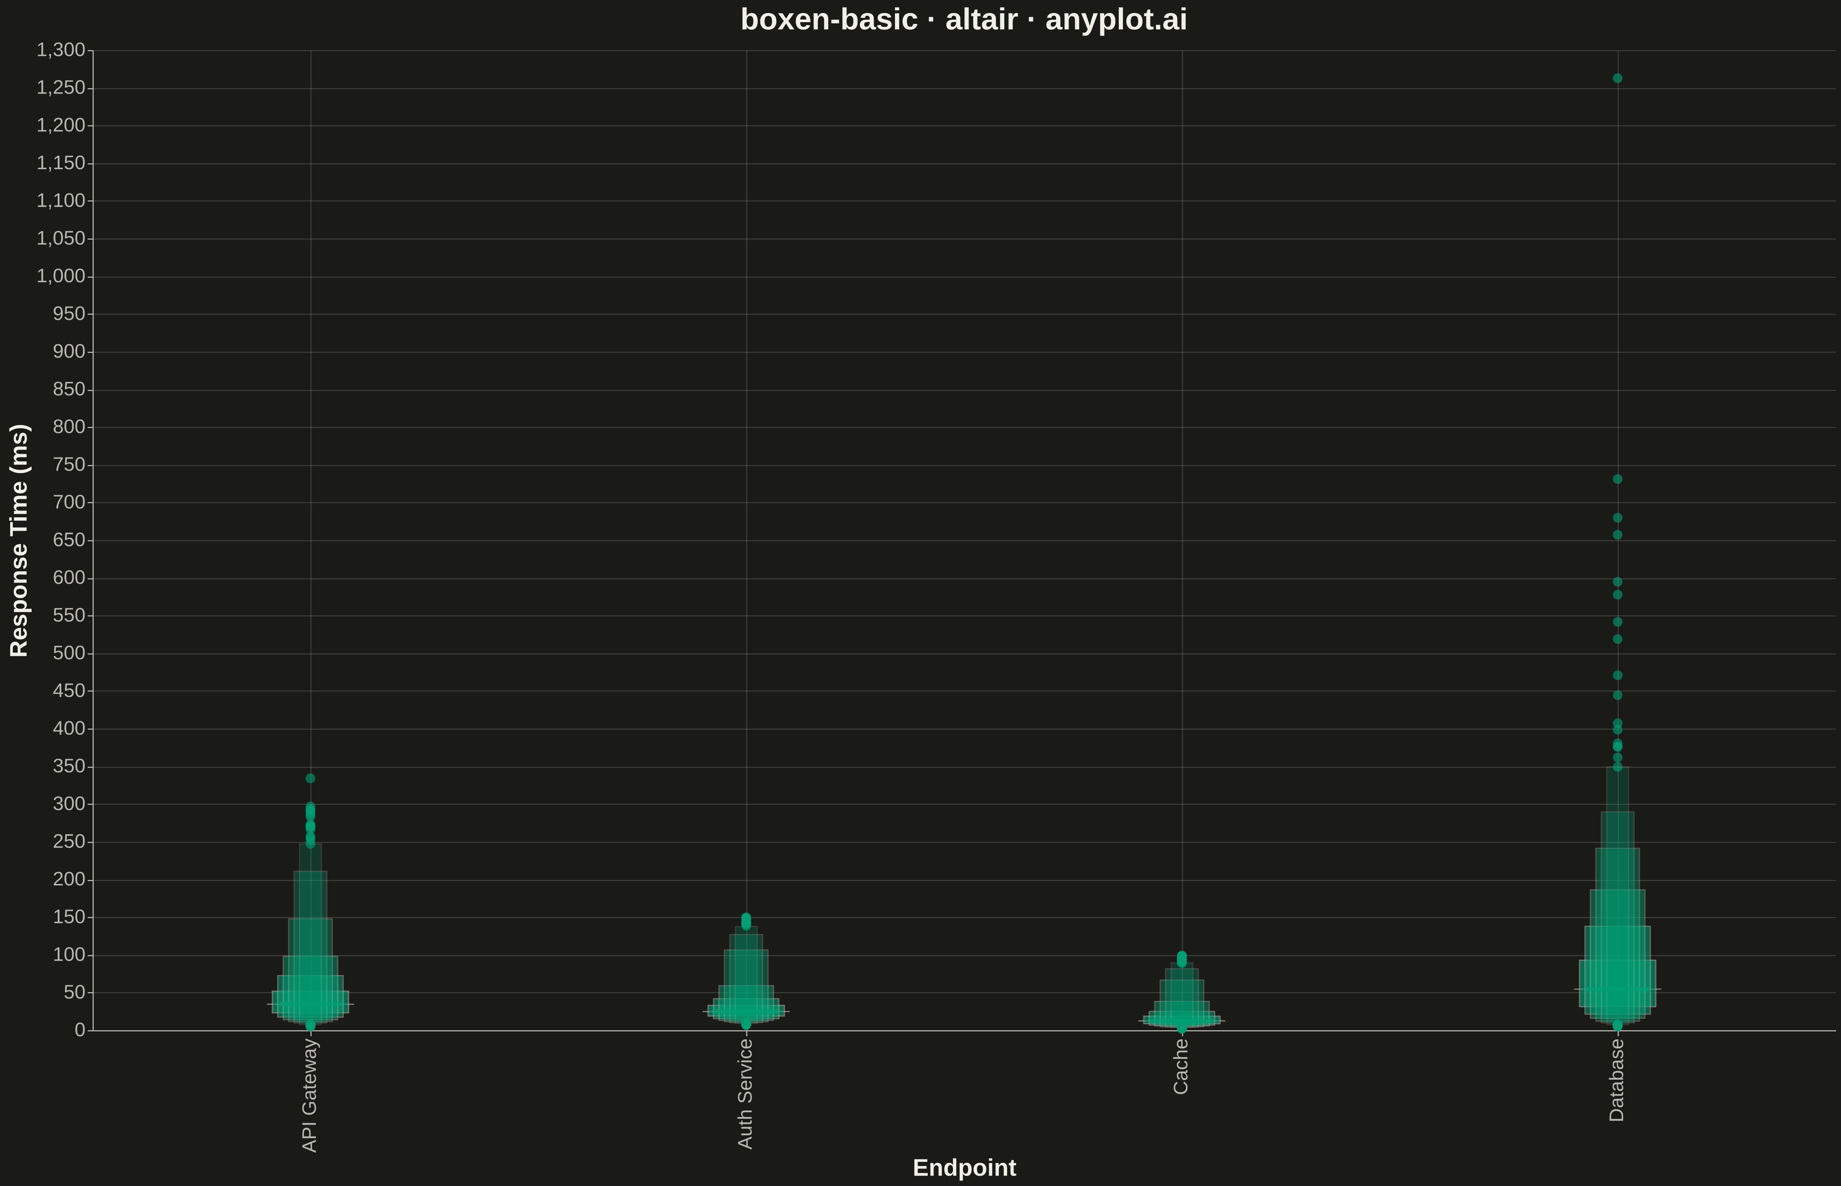Click the Auth Service outlier cluster near 150
Screen dimensions: 1841x1186
pyautogui.click(x=745, y=921)
